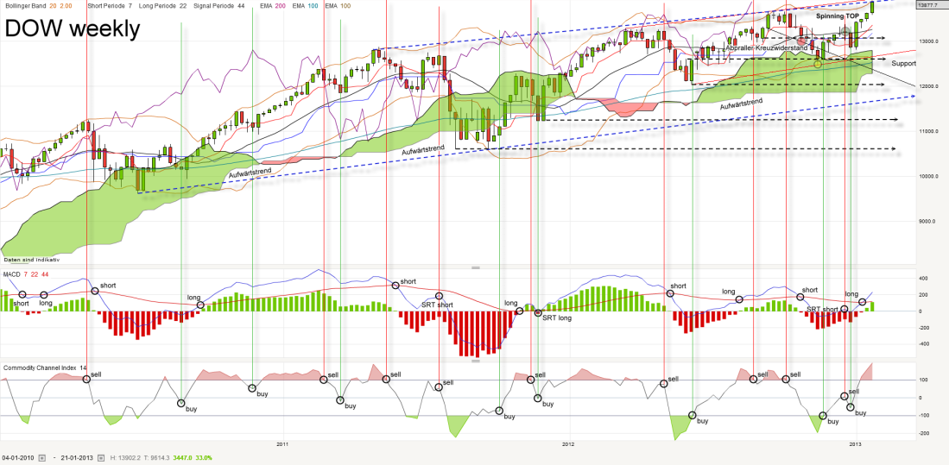Open the start date calendar picker icon
Viewport: 949px width, 465px height.
coord(41,458)
